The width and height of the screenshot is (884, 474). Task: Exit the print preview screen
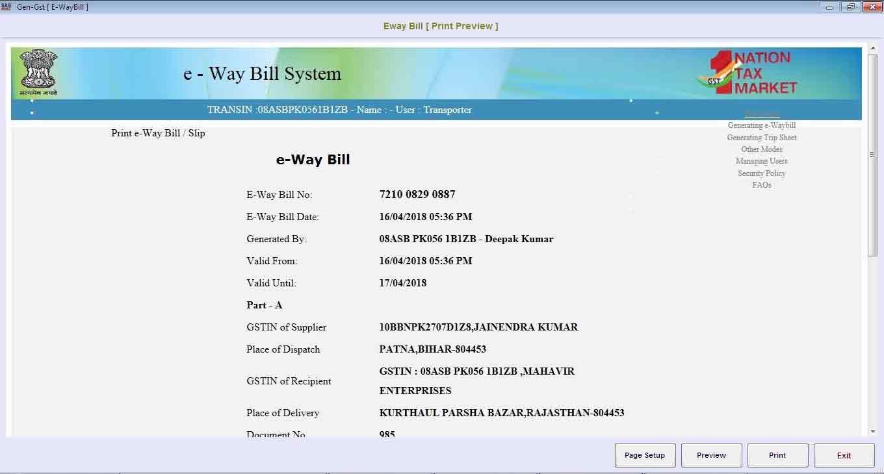tap(844, 455)
